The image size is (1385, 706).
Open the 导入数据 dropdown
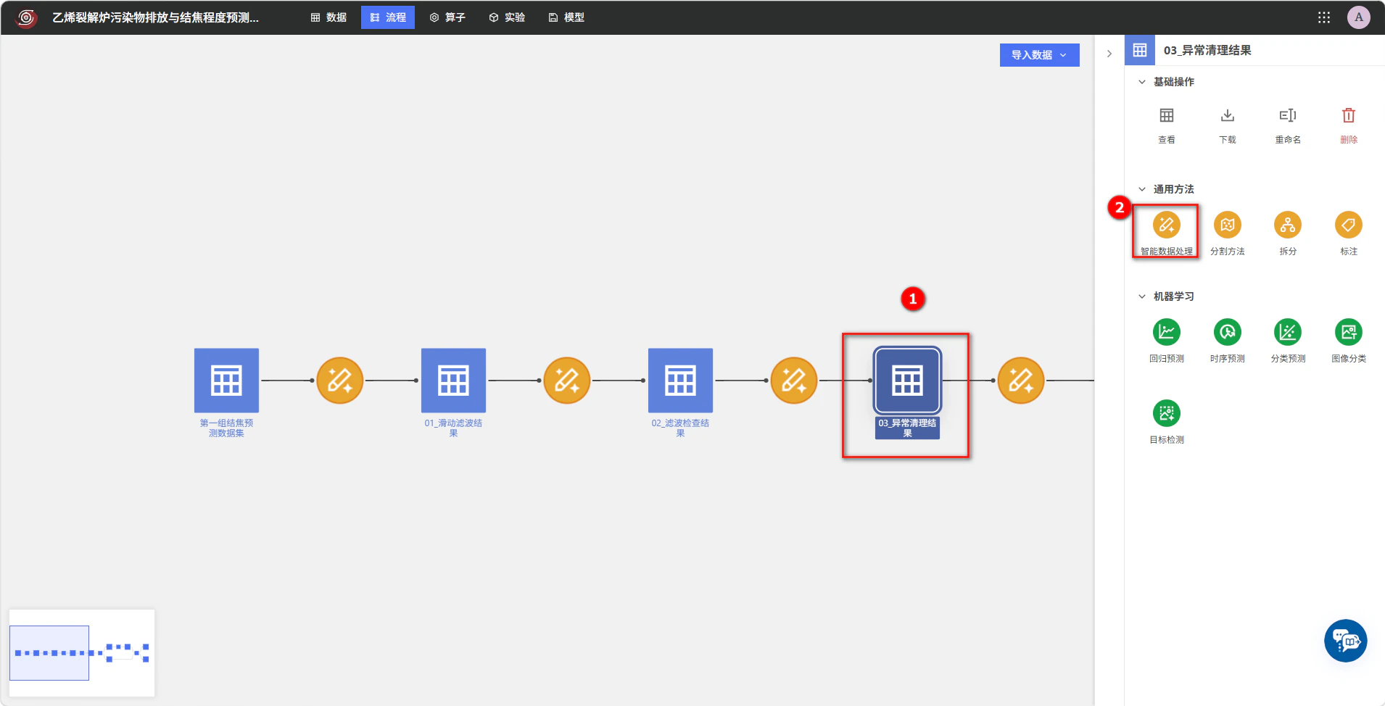point(1039,55)
